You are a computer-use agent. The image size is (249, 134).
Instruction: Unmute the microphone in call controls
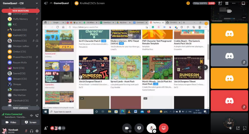pyautogui.click(x=151, y=128)
